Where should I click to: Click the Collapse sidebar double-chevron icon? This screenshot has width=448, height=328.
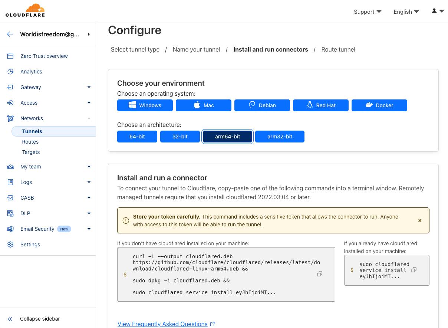10,319
